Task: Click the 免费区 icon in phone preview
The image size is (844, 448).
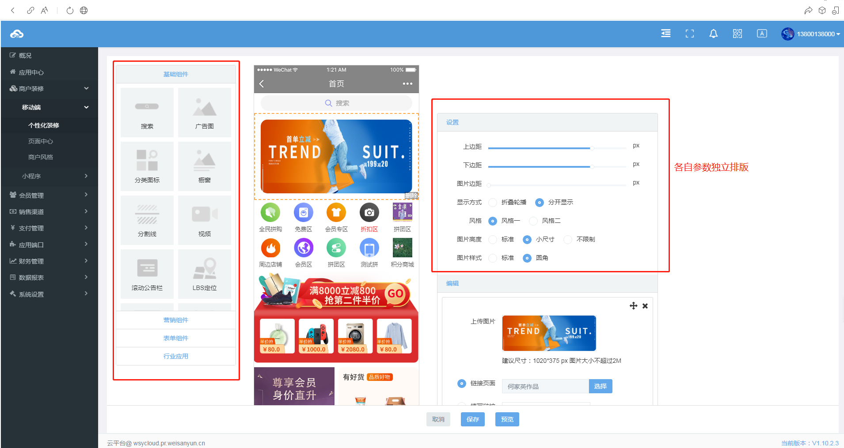Action: 304,212
